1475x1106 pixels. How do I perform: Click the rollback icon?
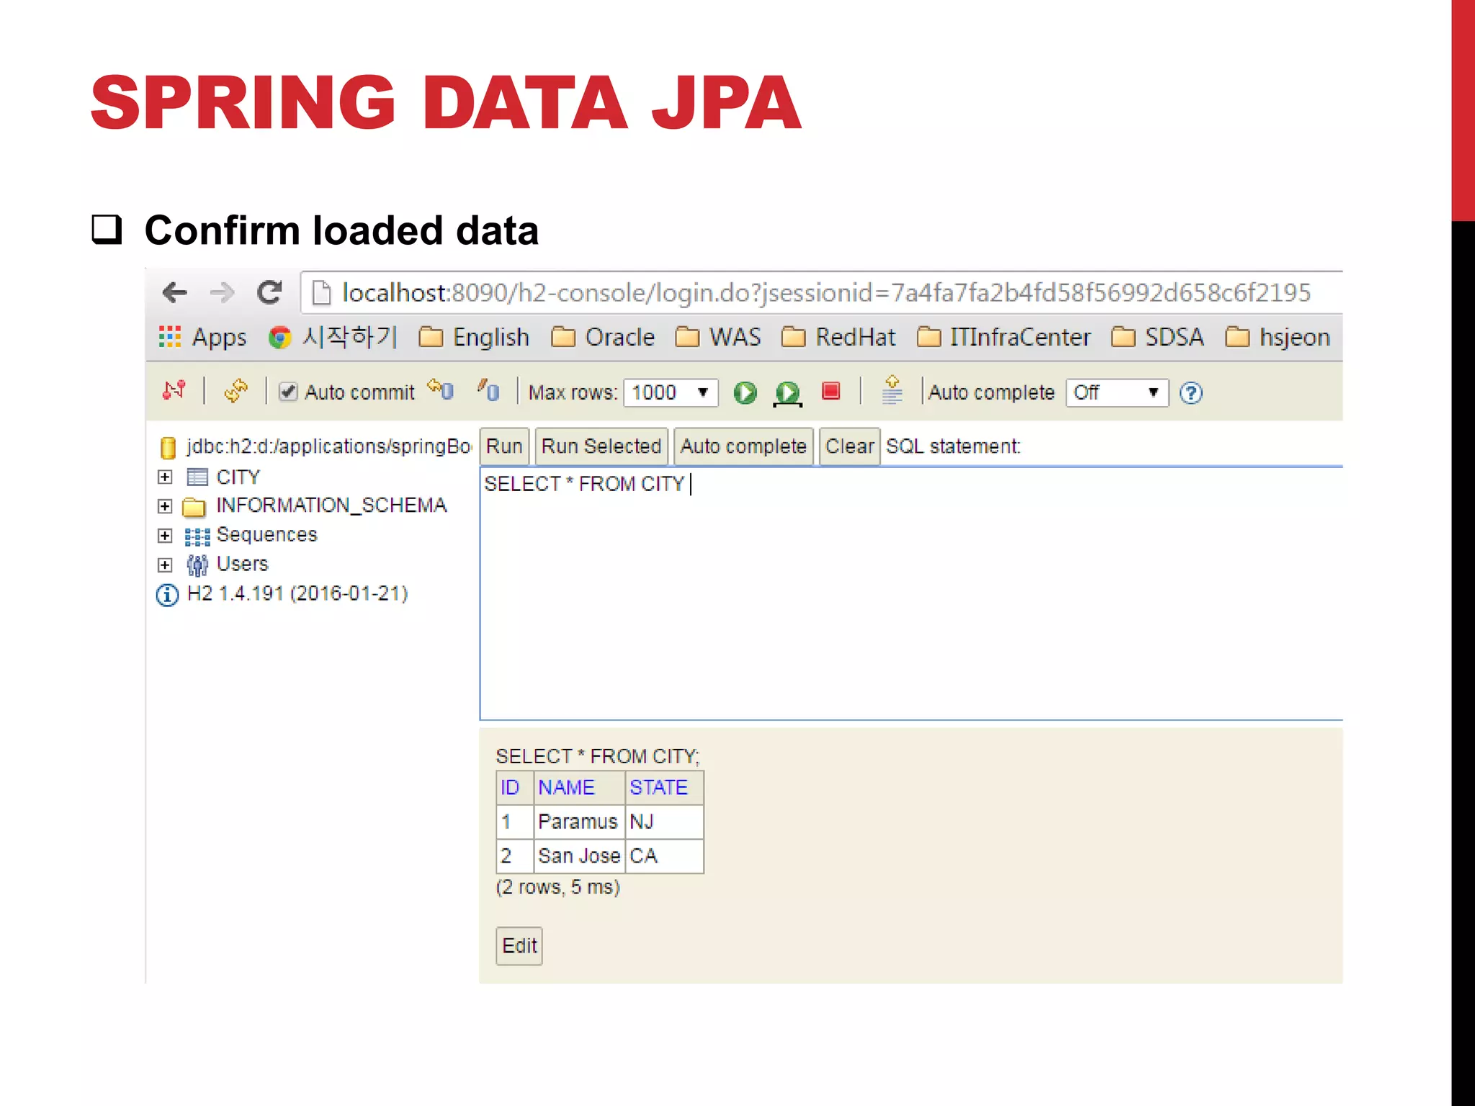[440, 390]
